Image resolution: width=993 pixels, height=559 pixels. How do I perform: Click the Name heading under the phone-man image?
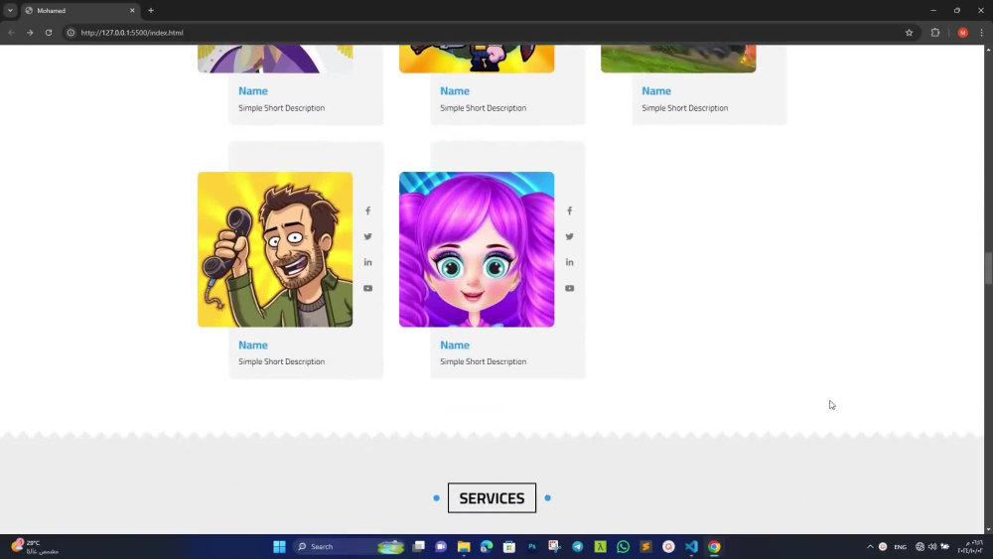pos(252,345)
